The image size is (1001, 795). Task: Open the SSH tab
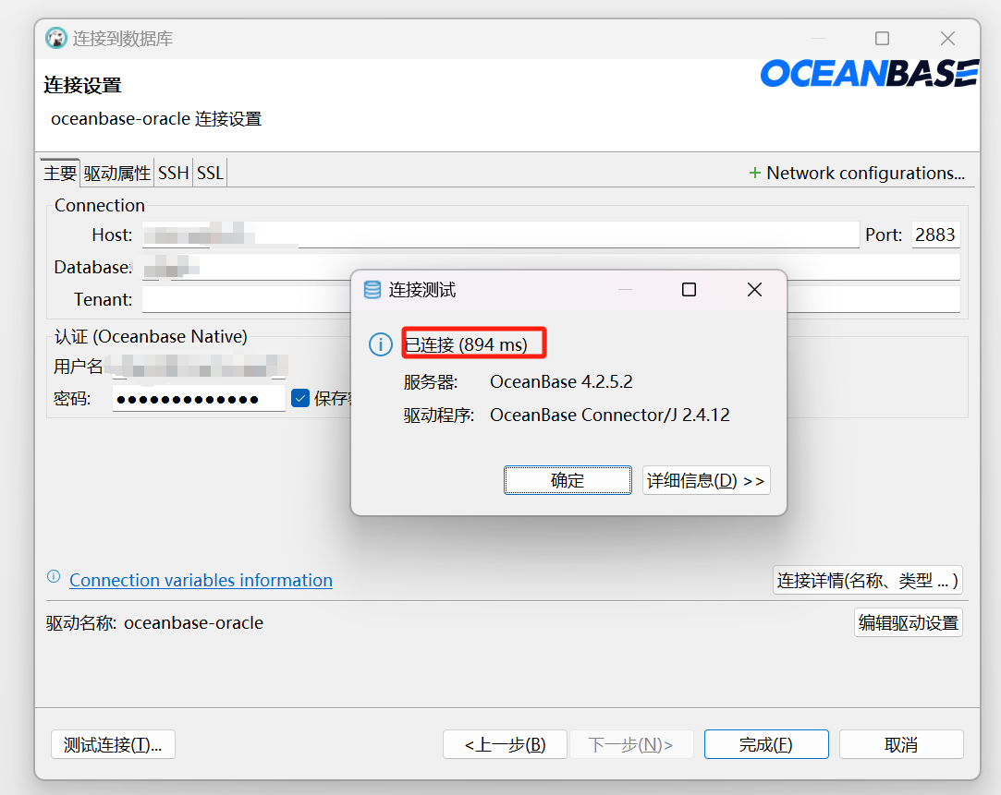(x=173, y=173)
